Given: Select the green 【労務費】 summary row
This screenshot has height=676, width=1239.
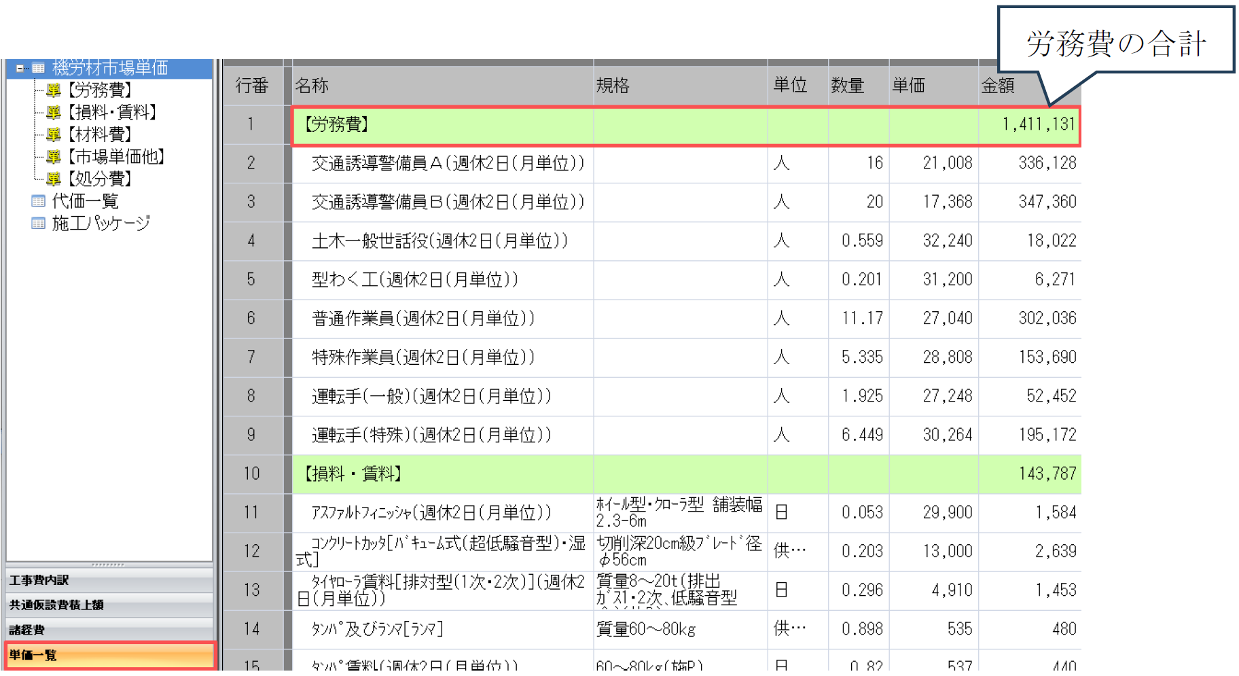Looking at the screenshot, I should tap(442, 125).
